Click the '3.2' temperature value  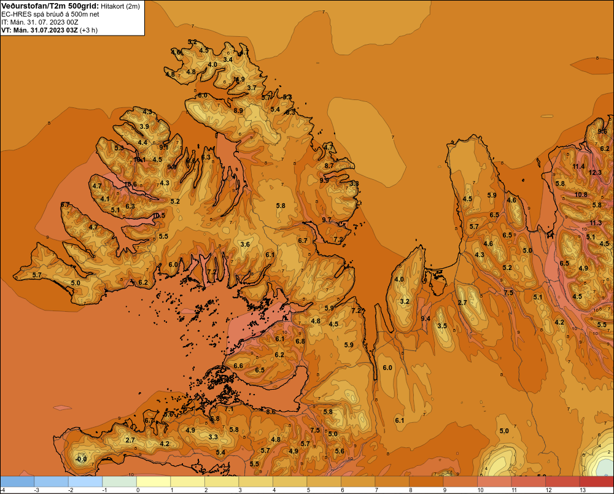405,301
